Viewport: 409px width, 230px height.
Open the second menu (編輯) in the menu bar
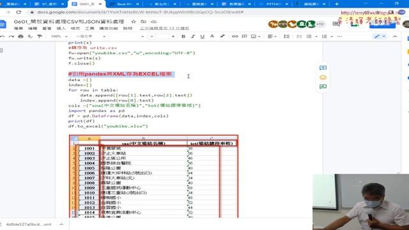coord(33,28)
